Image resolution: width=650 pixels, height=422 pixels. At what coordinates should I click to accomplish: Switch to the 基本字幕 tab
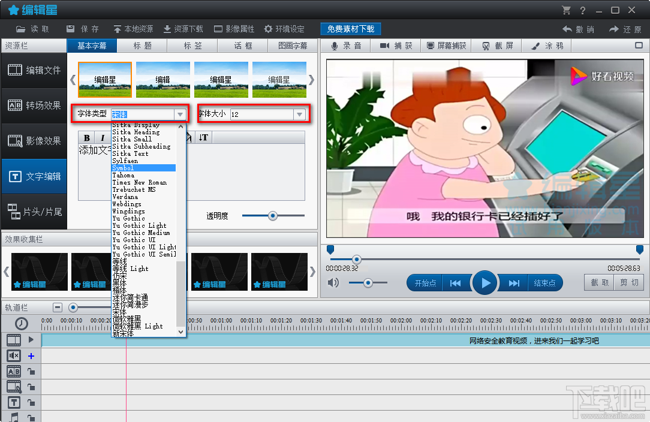click(92, 46)
